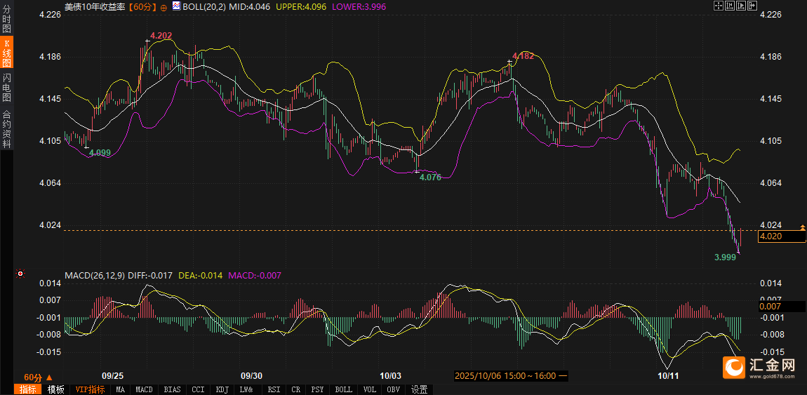This screenshot has height=395, width=807.
Task: Toggle the RSI indicator
Action: (274, 389)
